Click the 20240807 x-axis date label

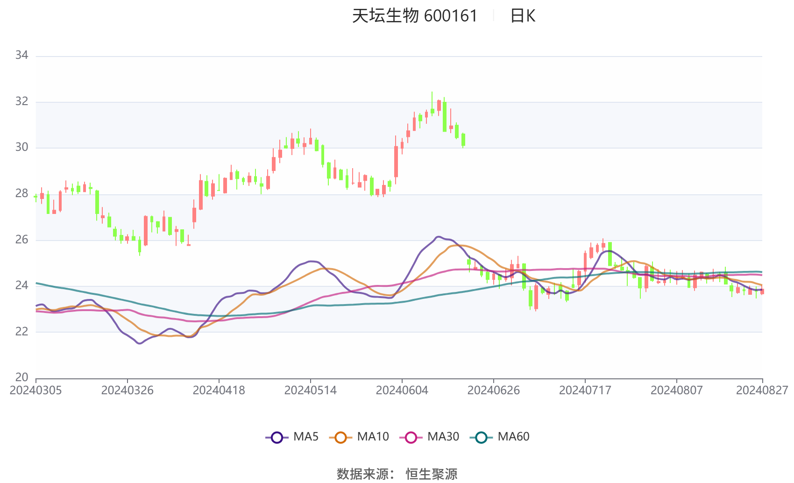pos(677,391)
